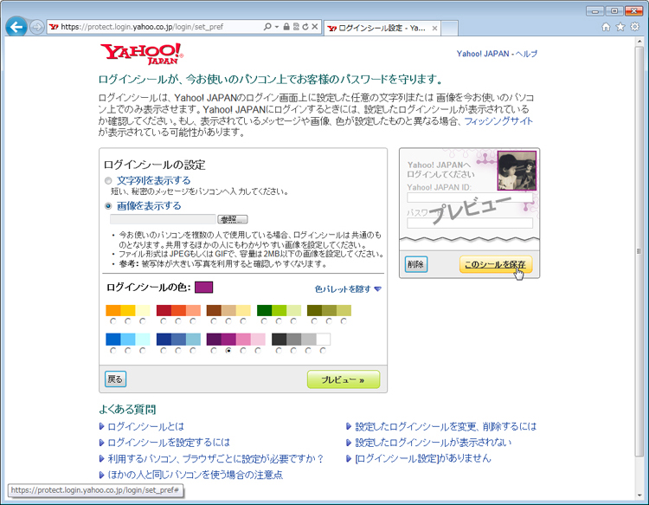Open the browser Home icon
649x505 pixels.
coord(606,27)
